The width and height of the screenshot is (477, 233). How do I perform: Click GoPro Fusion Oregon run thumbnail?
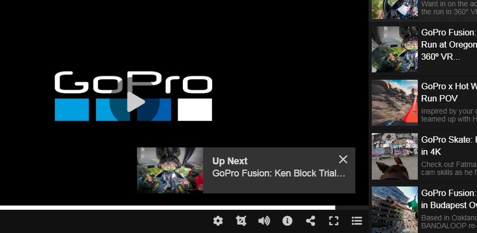click(395, 49)
